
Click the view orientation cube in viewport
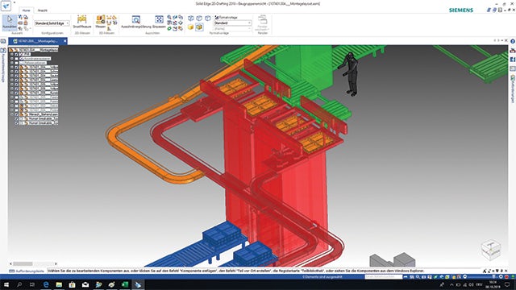pos(491,249)
